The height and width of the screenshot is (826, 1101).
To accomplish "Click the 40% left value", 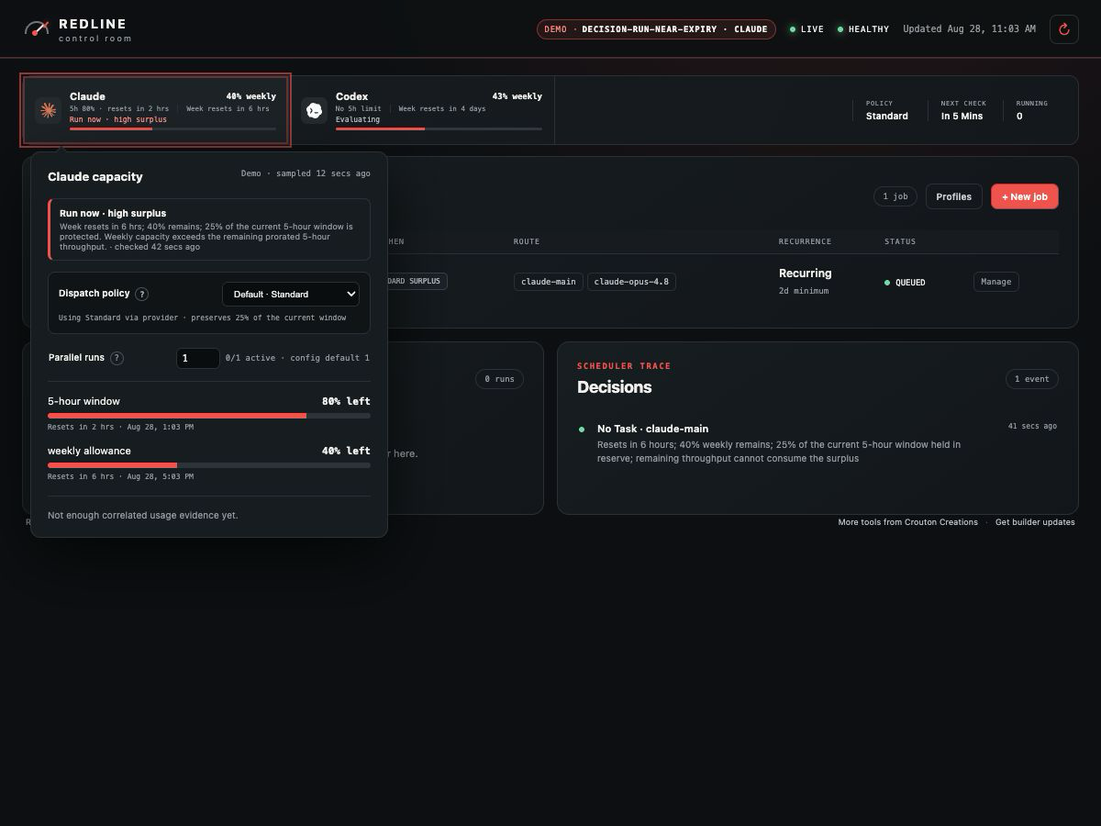I will (x=346, y=451).
